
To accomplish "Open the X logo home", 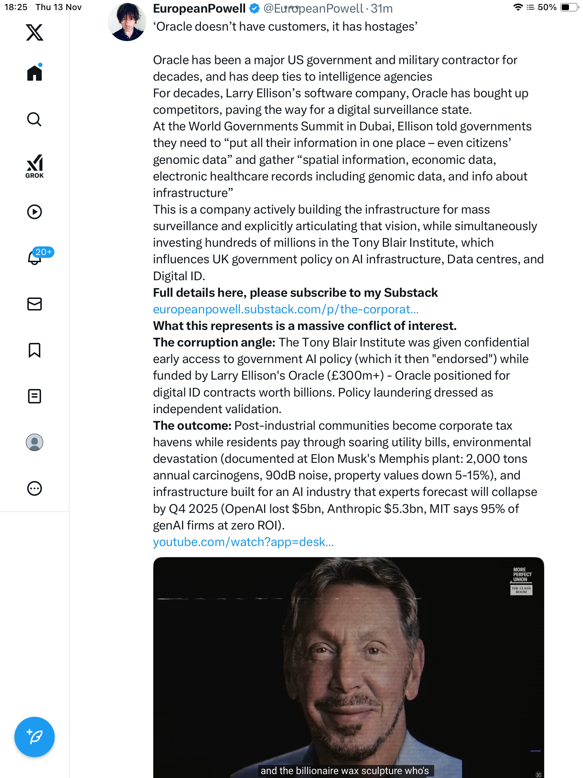I will (x=35, y=32).
